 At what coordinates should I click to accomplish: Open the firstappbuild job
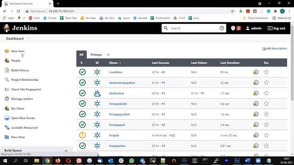(x=118, y=104)
